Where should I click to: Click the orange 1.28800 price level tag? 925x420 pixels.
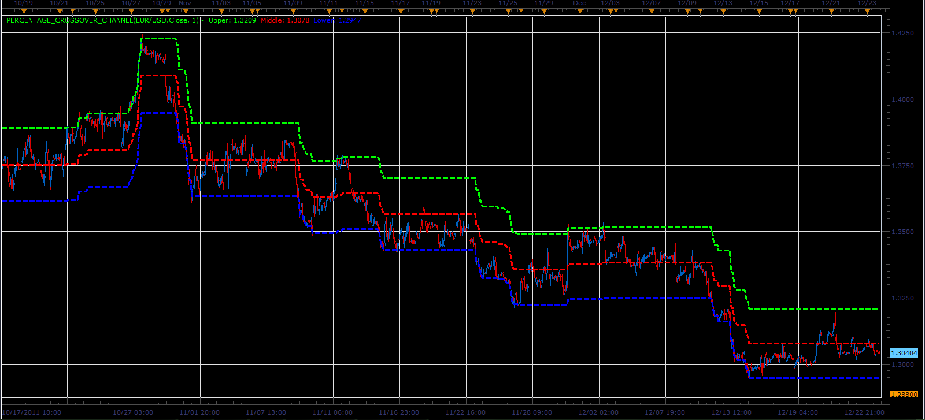tap(904, 395)
